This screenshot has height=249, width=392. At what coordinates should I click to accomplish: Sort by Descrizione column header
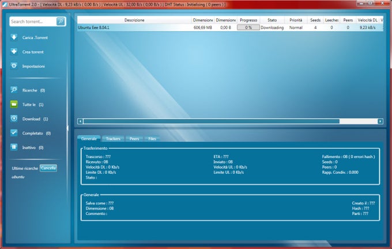pos(134,20)
